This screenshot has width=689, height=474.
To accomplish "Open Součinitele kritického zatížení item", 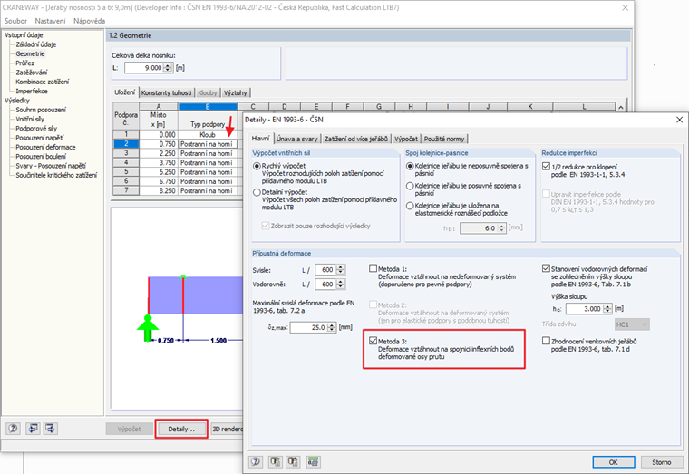I will coord(56,175).
